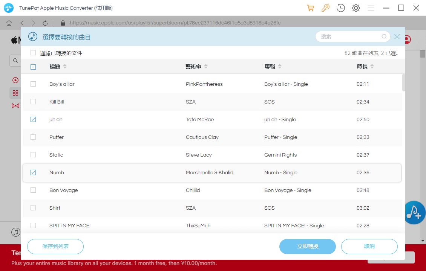
Task: Open the shopping cart purchase icon
Action: tap(311, 8)
